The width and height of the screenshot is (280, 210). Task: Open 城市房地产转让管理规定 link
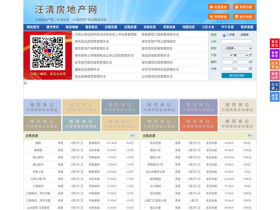click(x=159, y=42)
